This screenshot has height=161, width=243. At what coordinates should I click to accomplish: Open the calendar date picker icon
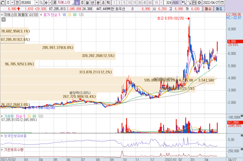[222, 2]
